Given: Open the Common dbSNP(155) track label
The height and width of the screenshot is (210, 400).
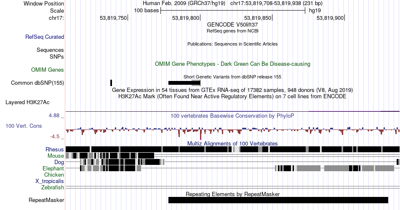Looking at the screenshot, I should [x=37, y=83].
